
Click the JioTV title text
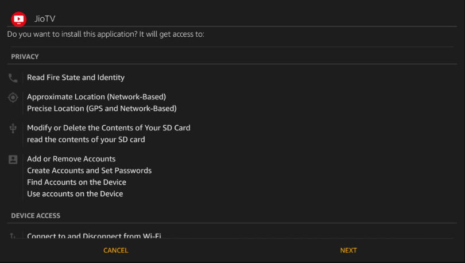tap(45, 19)
